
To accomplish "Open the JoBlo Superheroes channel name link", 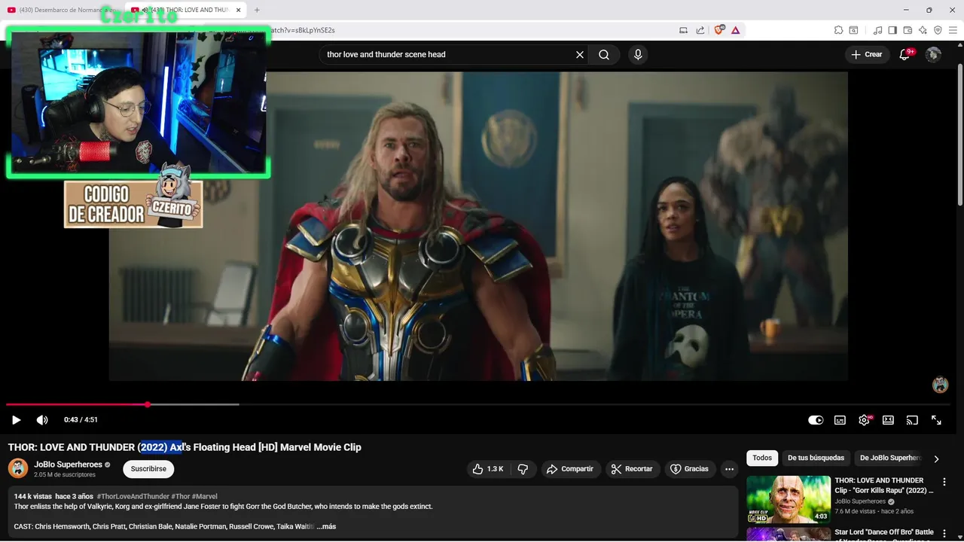I will pos(68,464).
